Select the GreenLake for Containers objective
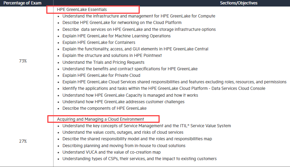 click(98, 43)
